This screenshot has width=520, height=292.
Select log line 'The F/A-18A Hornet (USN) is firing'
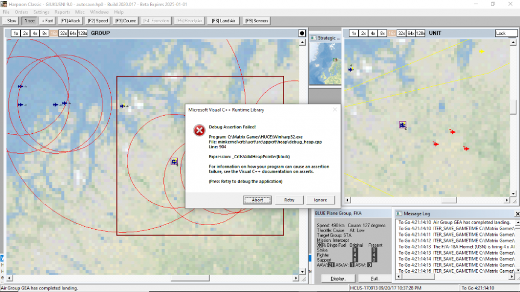(x=457, y=247)
